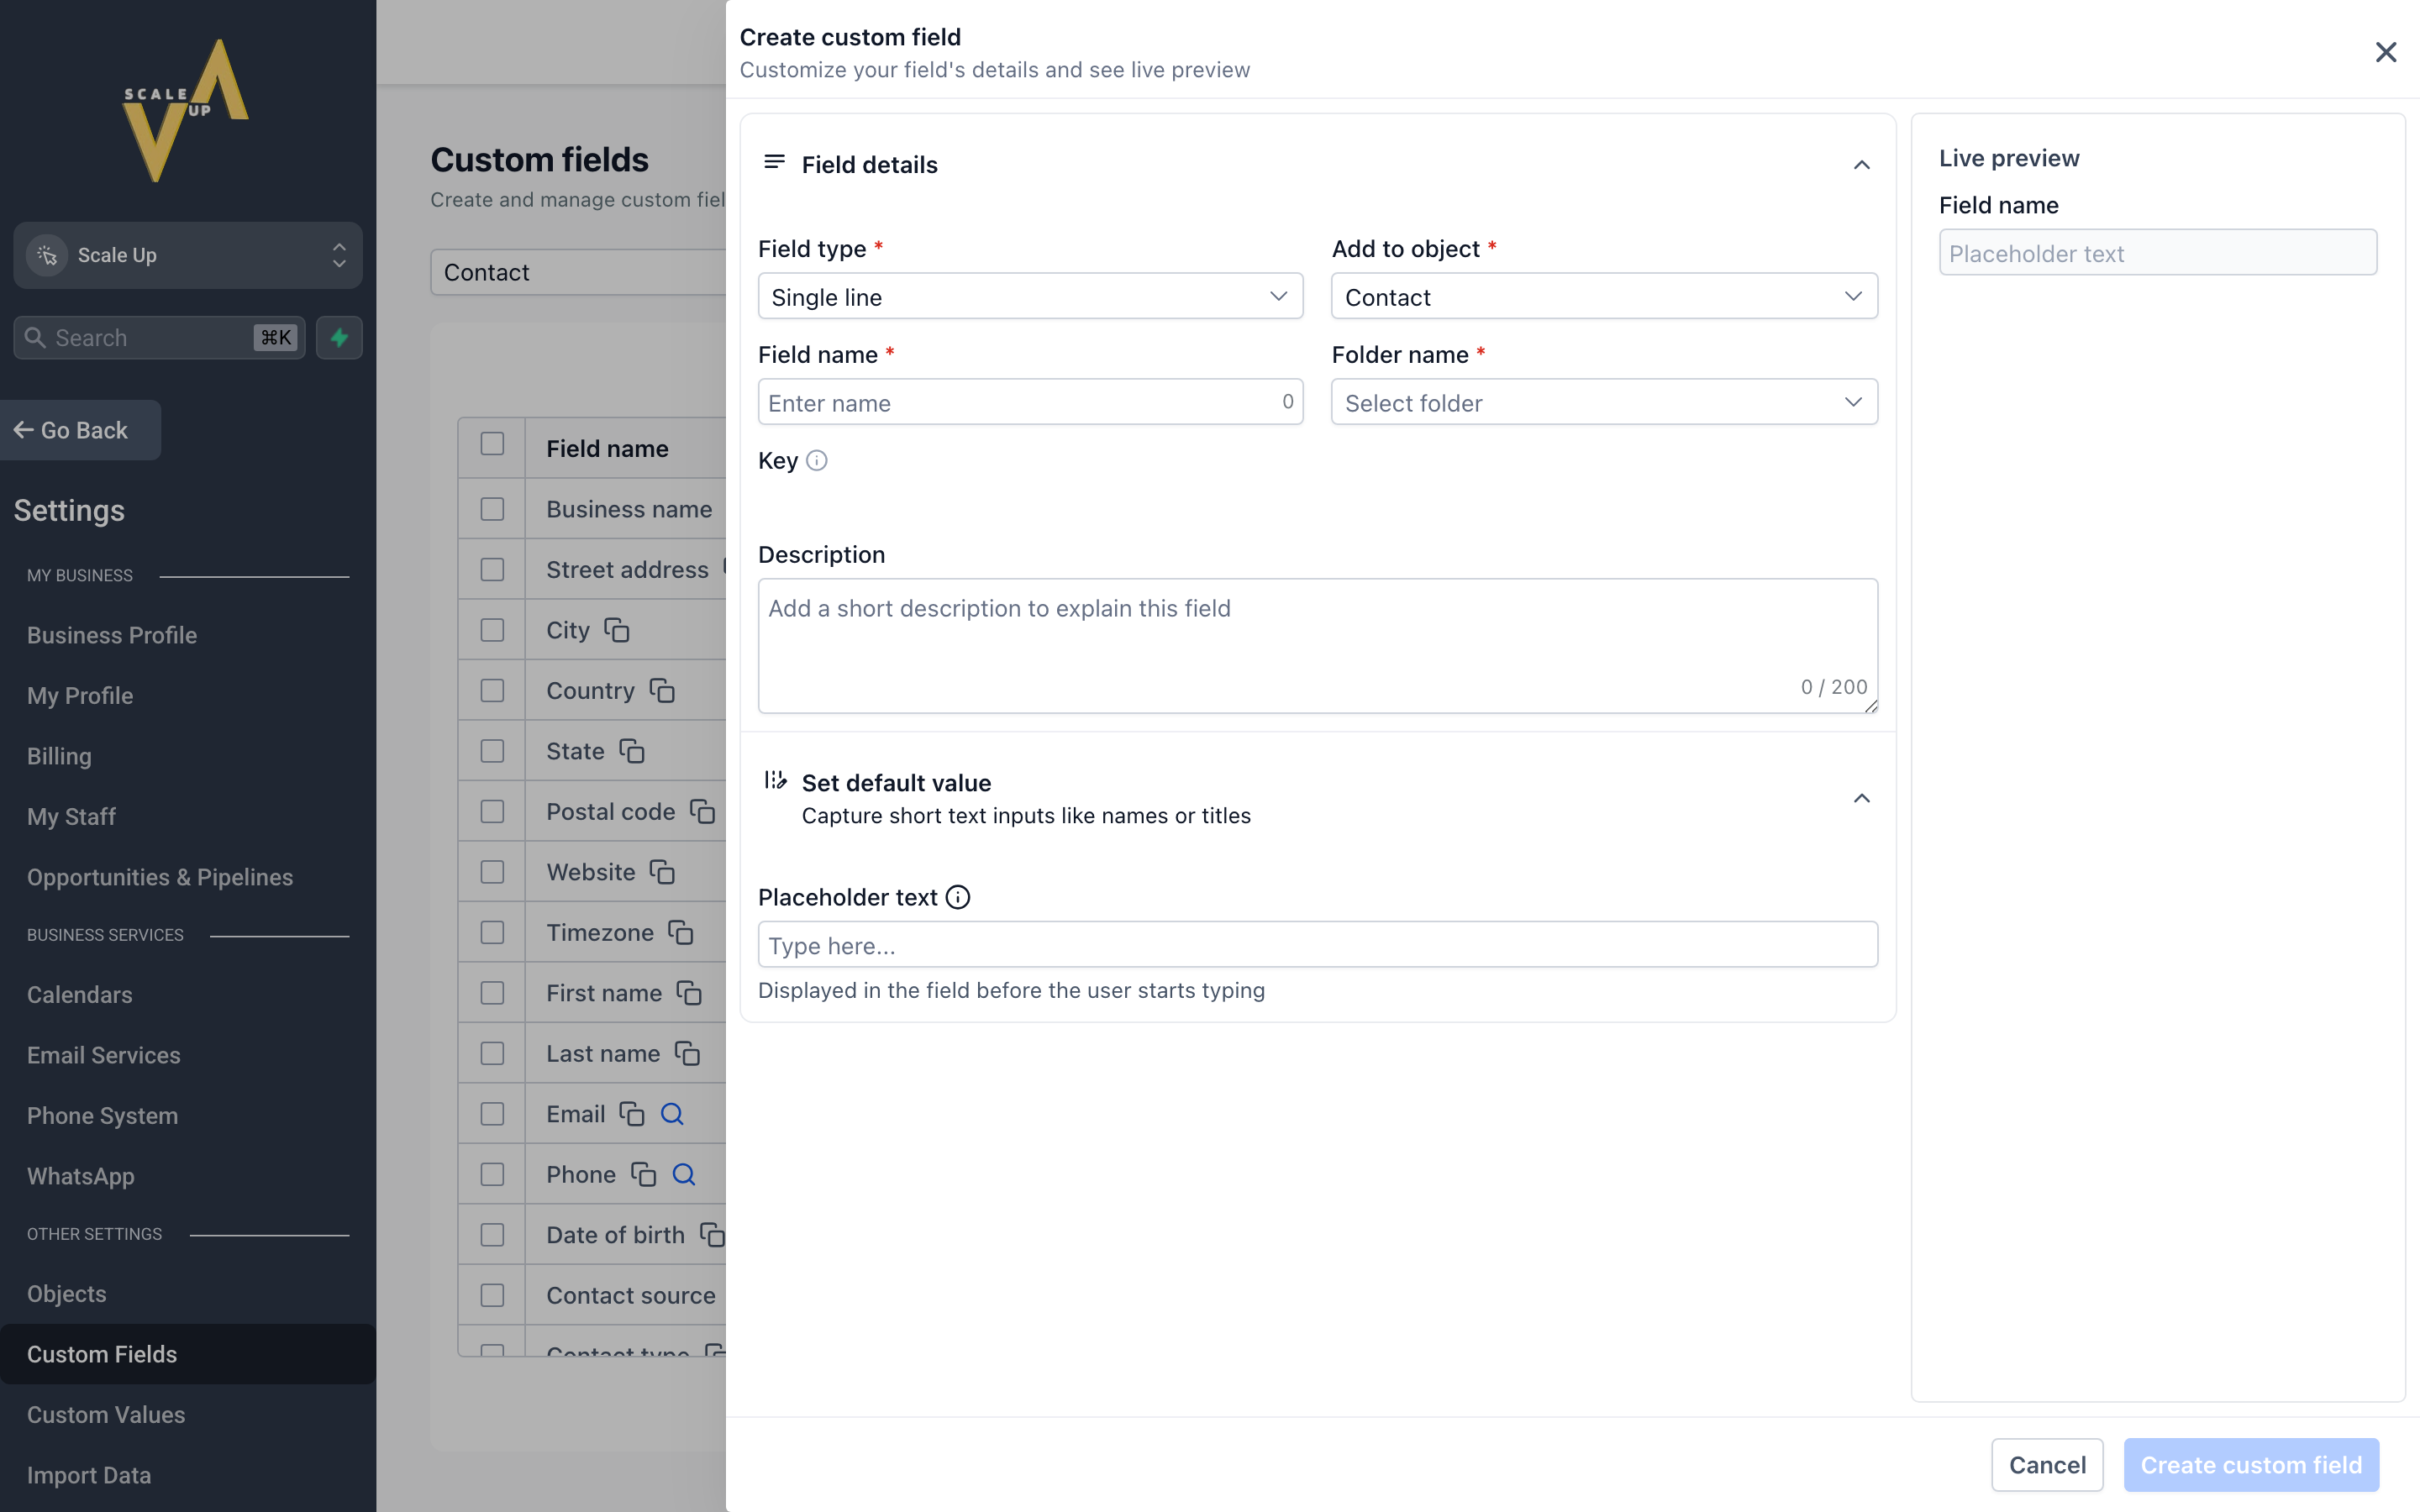Open Opportunities & Pipelines settings
Image resolution: width=2420 pixels, height=1512 pixels.
160,877
